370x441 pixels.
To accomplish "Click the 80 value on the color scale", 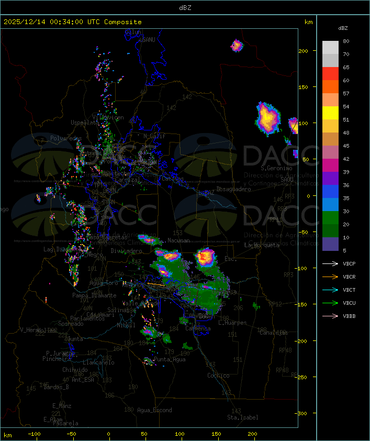I will point(346,41).
